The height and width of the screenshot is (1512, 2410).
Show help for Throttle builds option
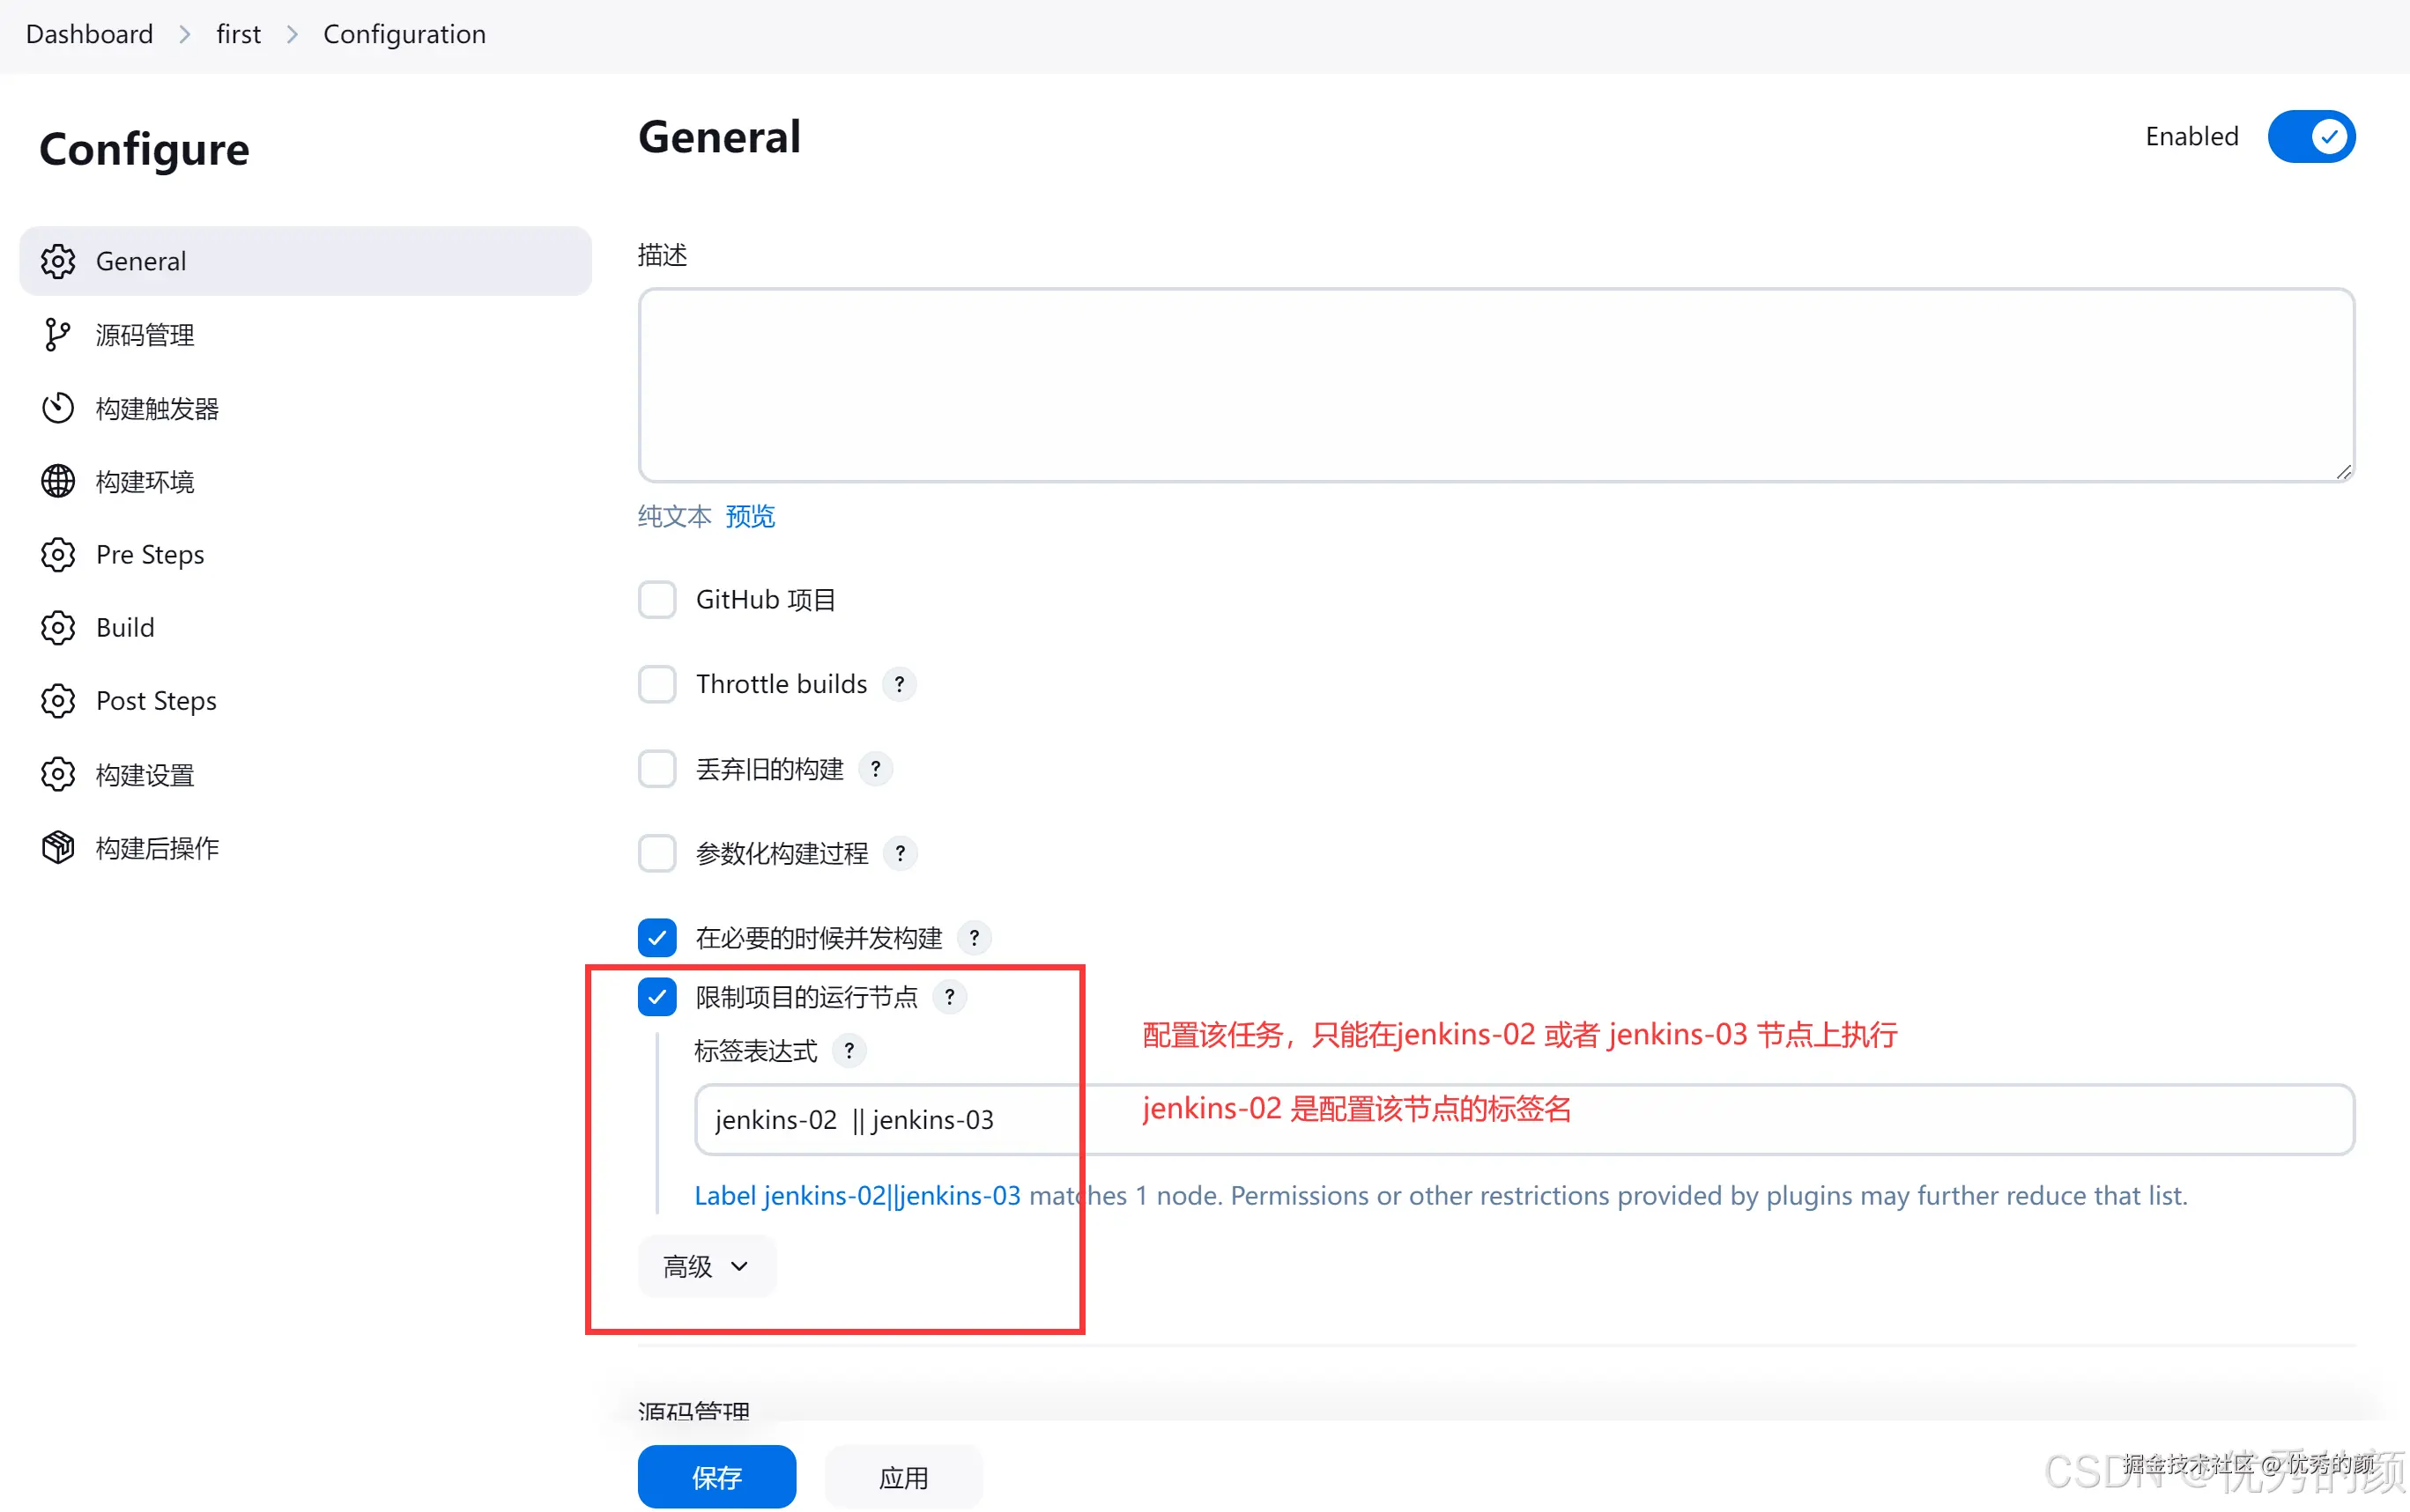coord(900,683)
